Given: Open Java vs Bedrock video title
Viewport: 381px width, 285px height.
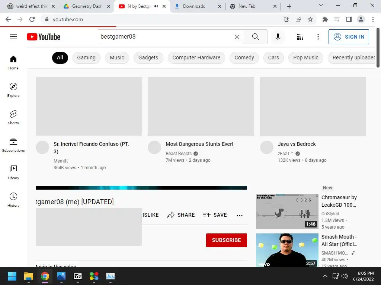Looking at the screenshot, I should 297,144.
